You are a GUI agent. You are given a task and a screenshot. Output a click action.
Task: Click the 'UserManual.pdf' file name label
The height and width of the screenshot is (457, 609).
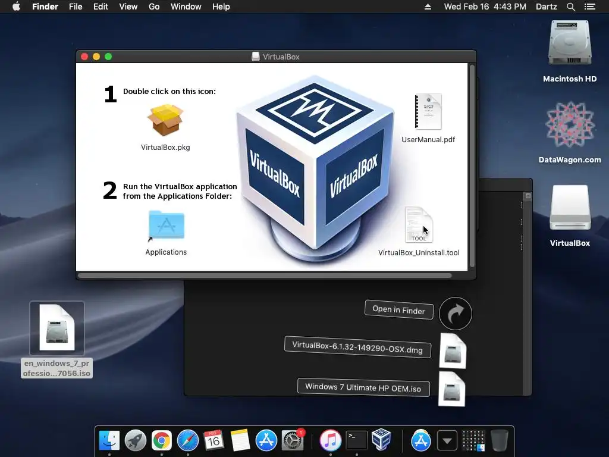pyautogui.click(x=428, y=139)
